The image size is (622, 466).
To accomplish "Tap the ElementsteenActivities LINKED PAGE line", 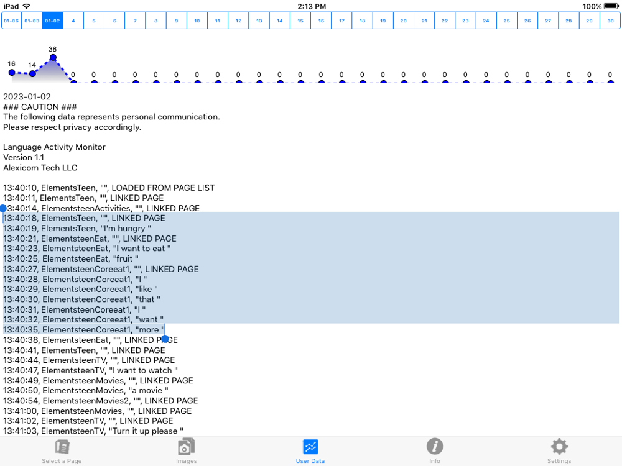I will pyautogui.click(x=101, y=208).
